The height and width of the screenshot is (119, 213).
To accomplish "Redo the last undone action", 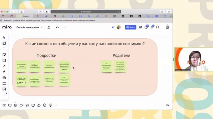I will click(x=65, y=27).
